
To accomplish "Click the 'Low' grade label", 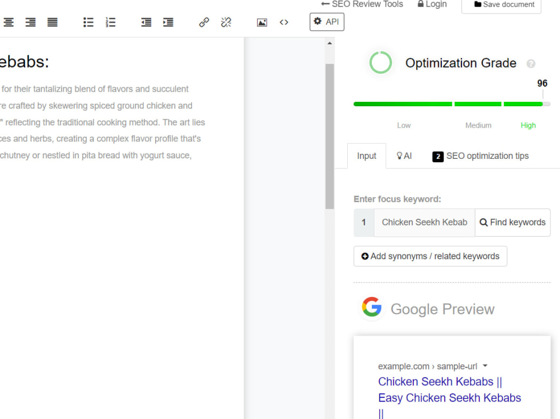I will [404, 125].
